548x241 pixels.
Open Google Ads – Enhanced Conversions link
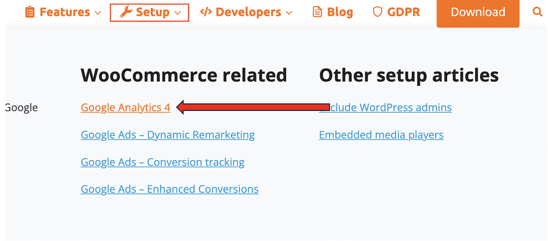(x=169, y=190)
